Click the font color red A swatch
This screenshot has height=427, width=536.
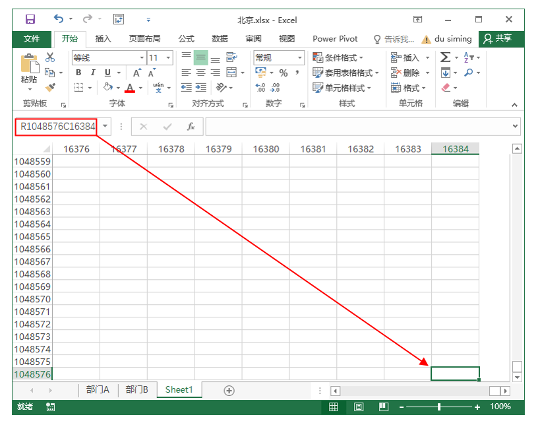coord(130,88)
